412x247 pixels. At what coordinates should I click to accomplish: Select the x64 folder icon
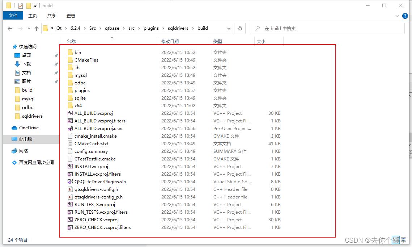tap(70, 106)
